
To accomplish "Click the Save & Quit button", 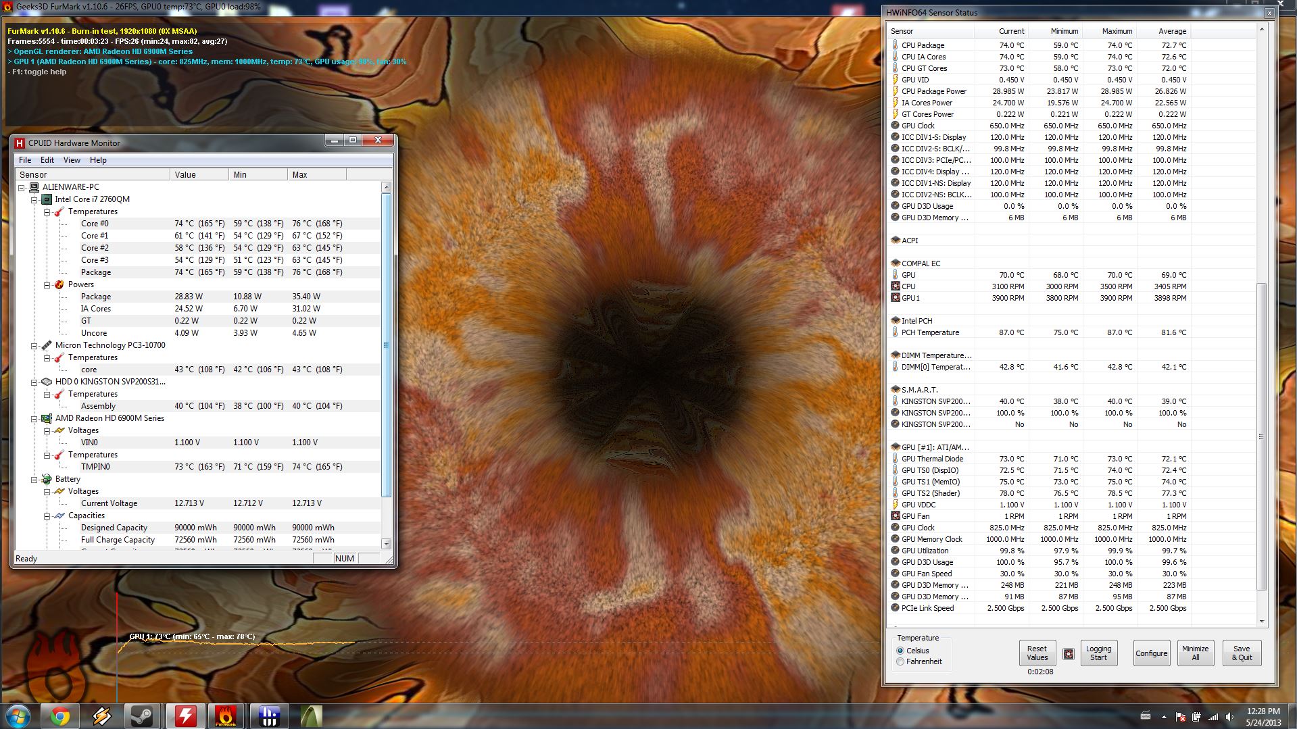I will pyautogui.click(x=1242, y=653).
